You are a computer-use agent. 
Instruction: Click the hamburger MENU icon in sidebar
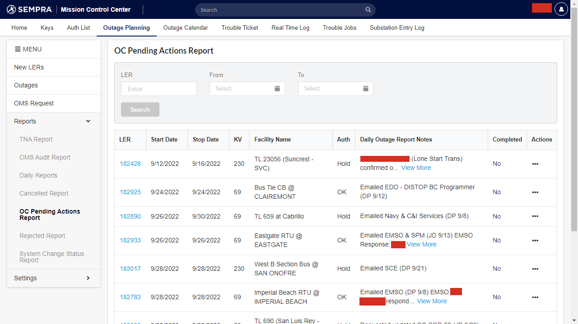point(18,49)
